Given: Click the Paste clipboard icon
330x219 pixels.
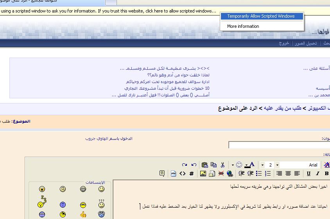Looking at the screenshot, I should 204,165.
